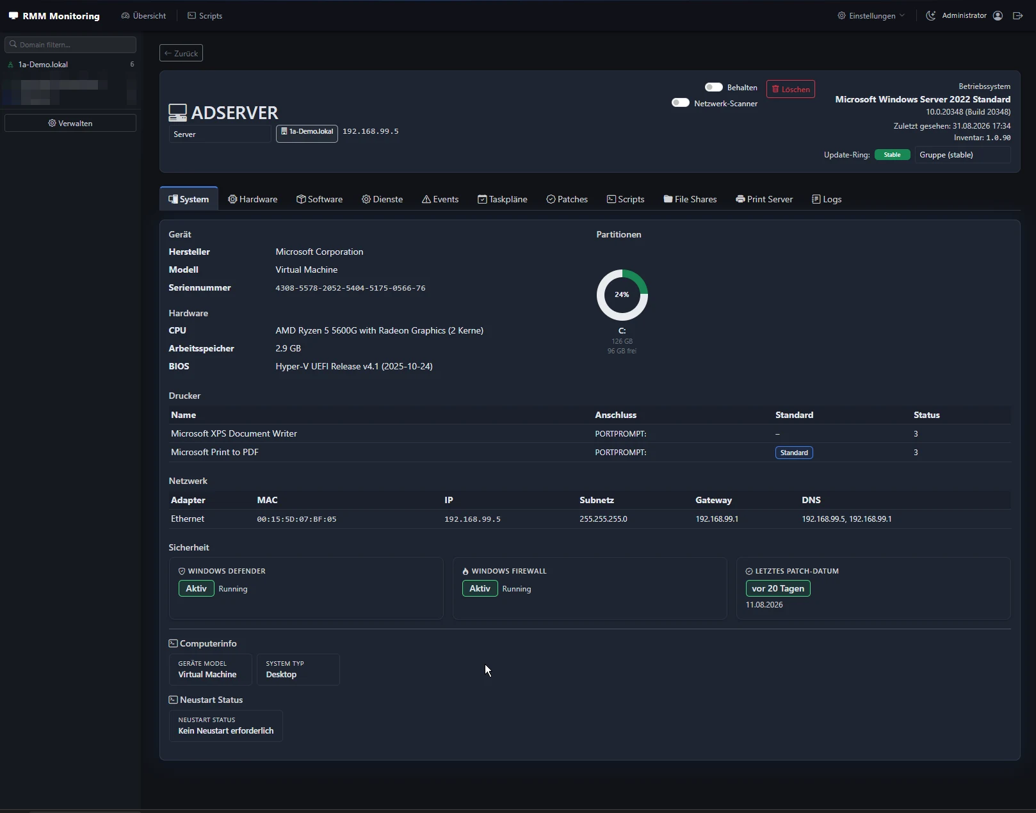Image resolution: width=1036 pixels, height=813 pixels.
Task: Click the Windows Defender shield icon
Action: pyautogui.click(x=182, y=571)
